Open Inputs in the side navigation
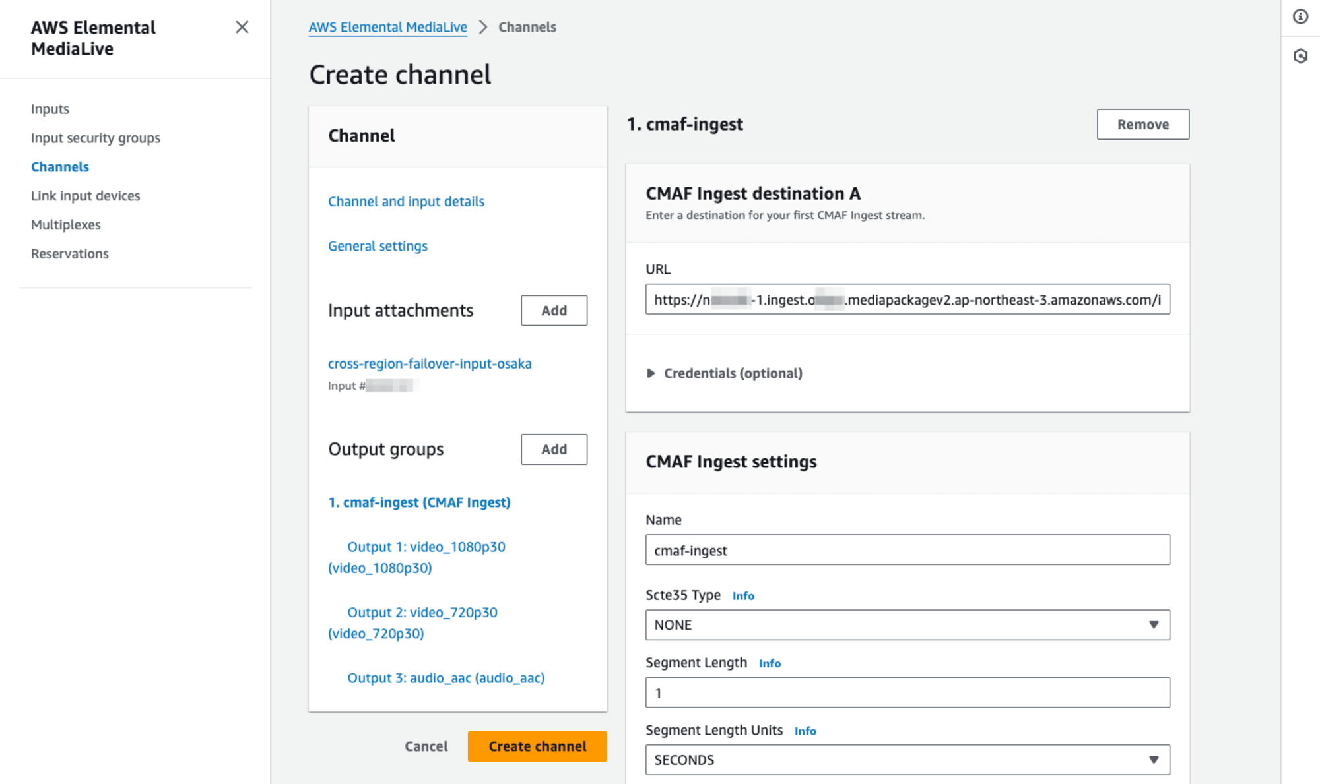The image size is (1320, 784). 50,109
